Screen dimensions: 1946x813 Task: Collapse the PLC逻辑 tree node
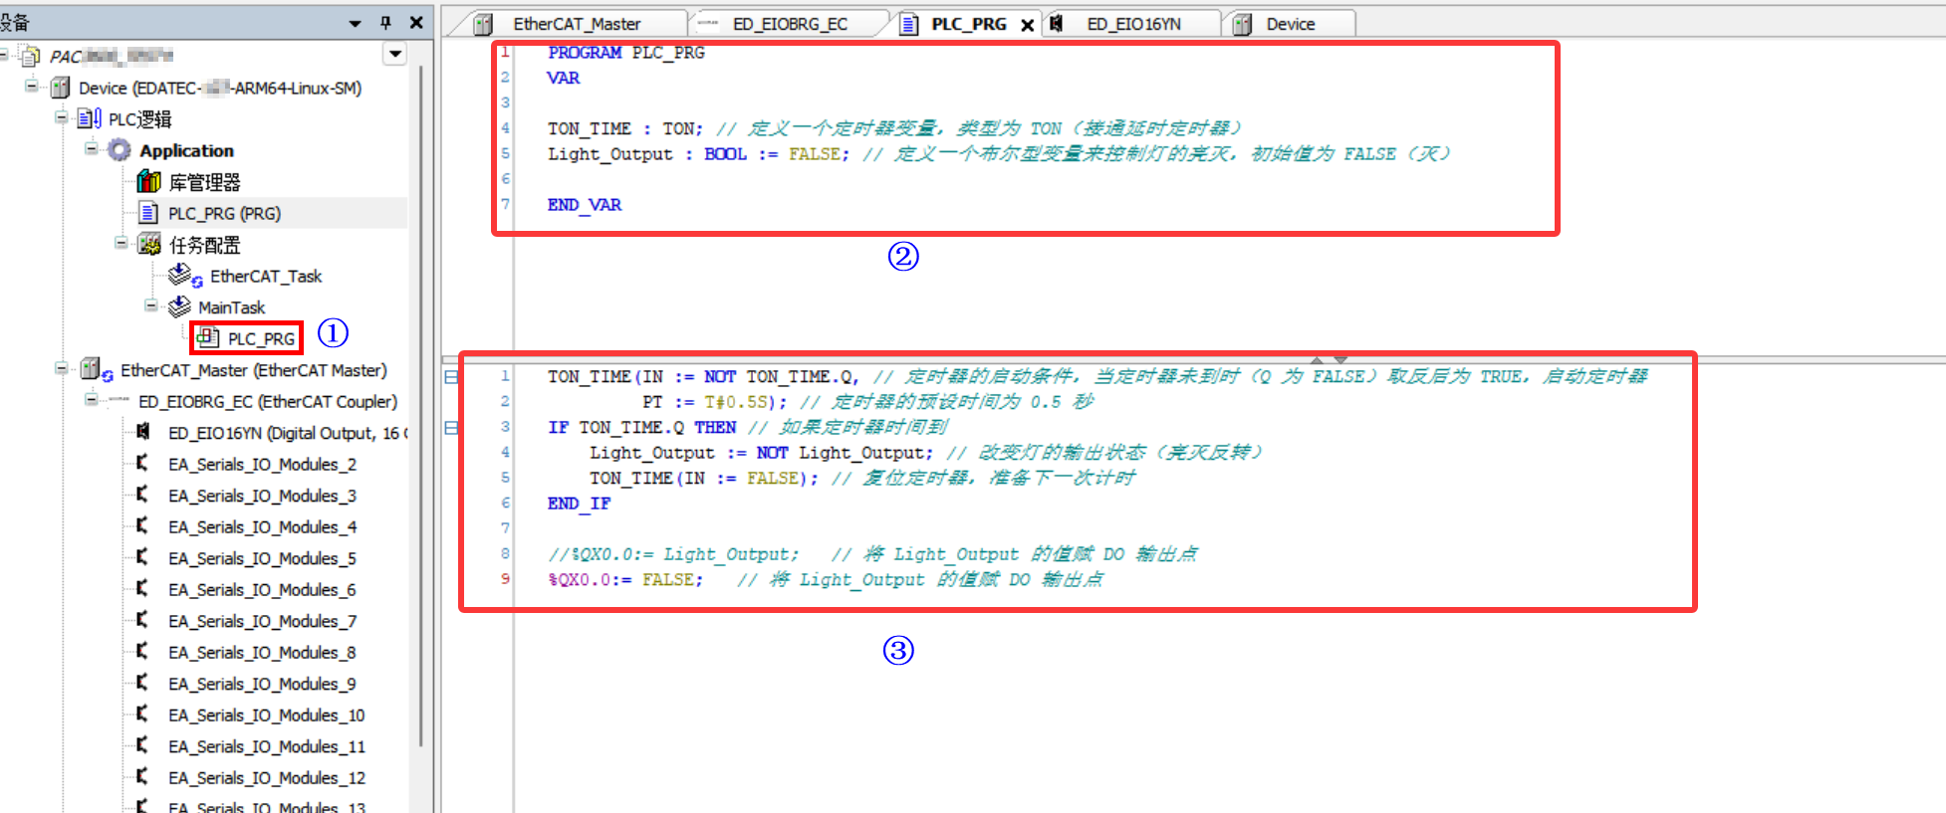(x=61, y=117)
